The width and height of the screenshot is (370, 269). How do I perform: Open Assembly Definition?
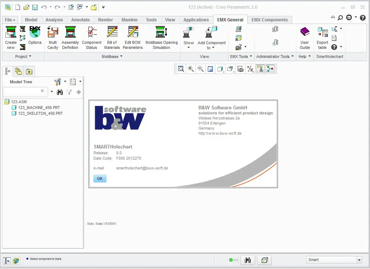coord(70,38)
